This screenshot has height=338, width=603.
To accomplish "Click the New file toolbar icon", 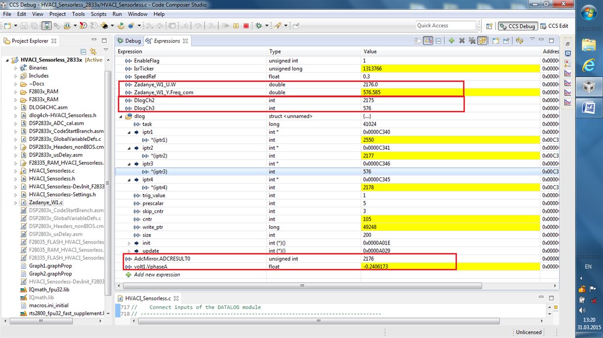I will point(8,25).
